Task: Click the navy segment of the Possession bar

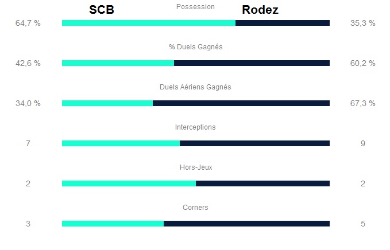Action: (283, 23)
